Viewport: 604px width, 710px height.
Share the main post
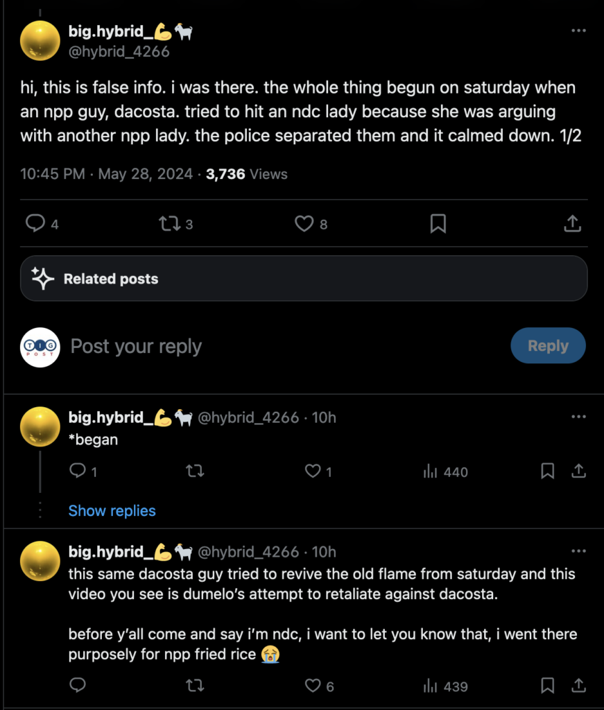pyautogui.click(x=571, y=224)
